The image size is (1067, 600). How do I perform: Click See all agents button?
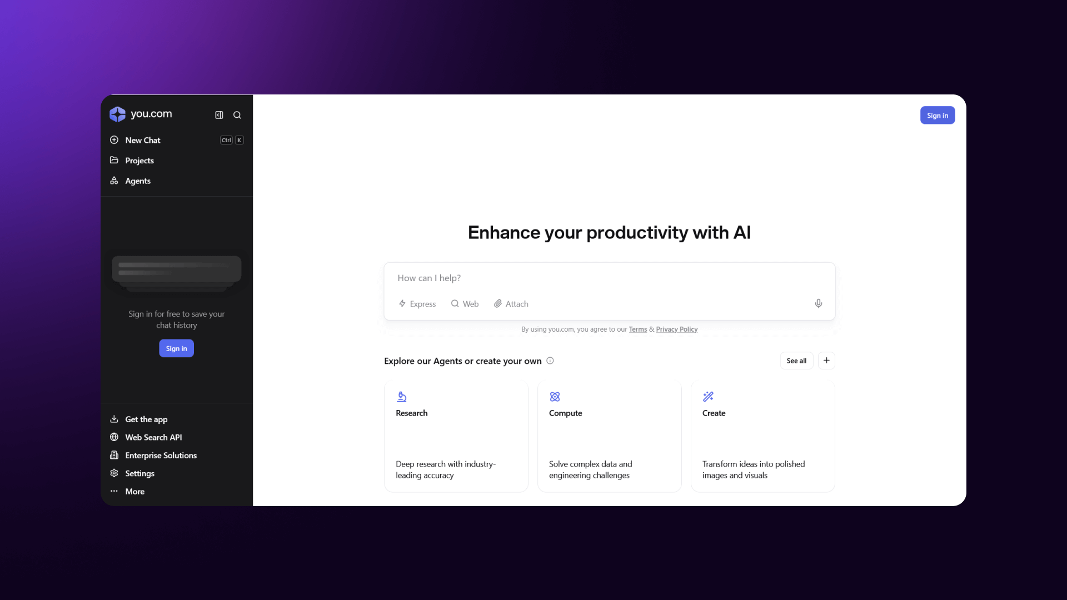pos(796,361)
